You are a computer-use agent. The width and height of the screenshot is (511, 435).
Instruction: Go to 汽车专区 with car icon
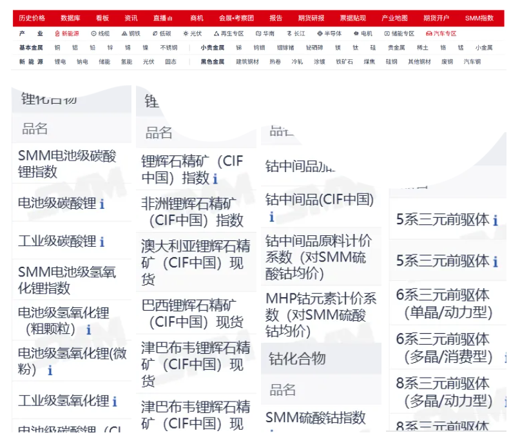tap(441, 34)
